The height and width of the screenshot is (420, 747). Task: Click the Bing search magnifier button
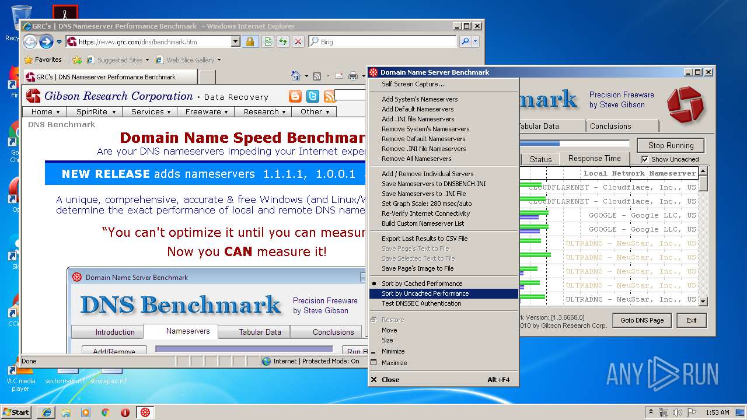[465, 41]
